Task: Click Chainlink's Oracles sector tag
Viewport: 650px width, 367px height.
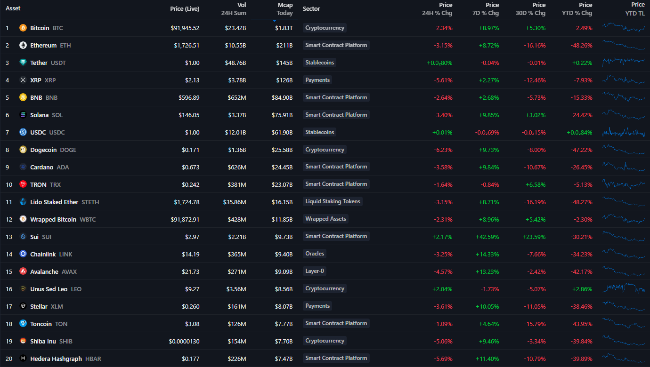Action: click(315, 254)
